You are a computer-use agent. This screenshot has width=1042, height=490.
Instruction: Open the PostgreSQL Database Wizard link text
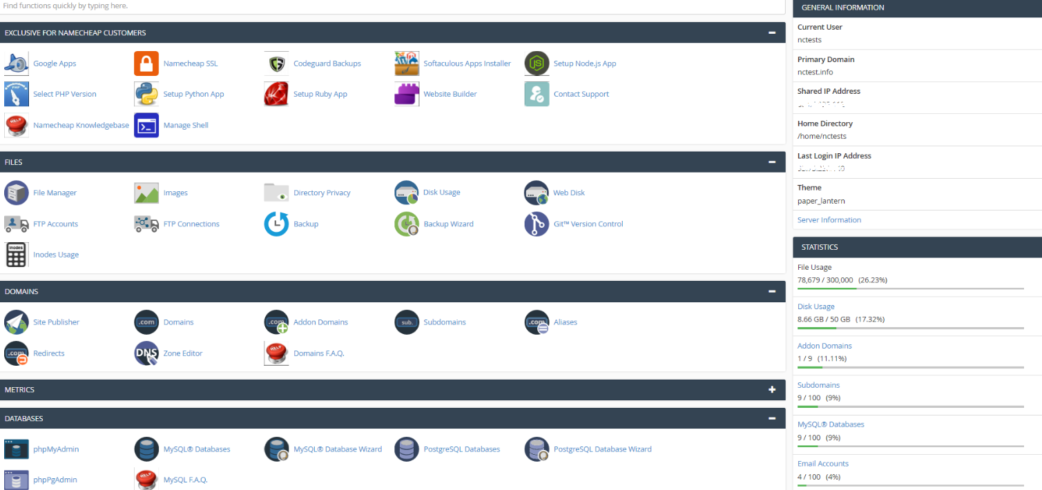(602, 449)
